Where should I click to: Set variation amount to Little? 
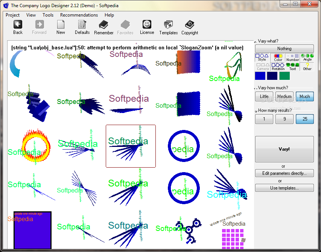click(x=264, y=96)
